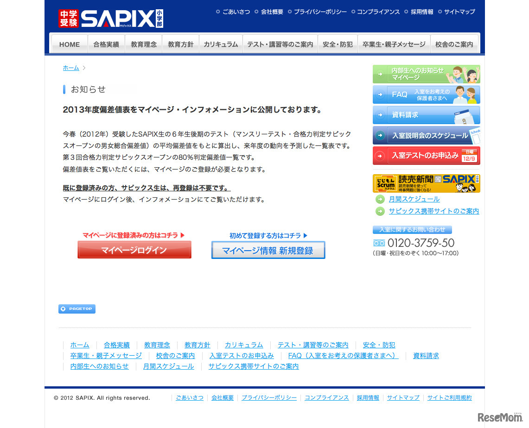Viewport: 529px width, 428px height.
Task: Click テスト・講習等のご案内 in the footer navigation
Action: (x=313, y=345)
